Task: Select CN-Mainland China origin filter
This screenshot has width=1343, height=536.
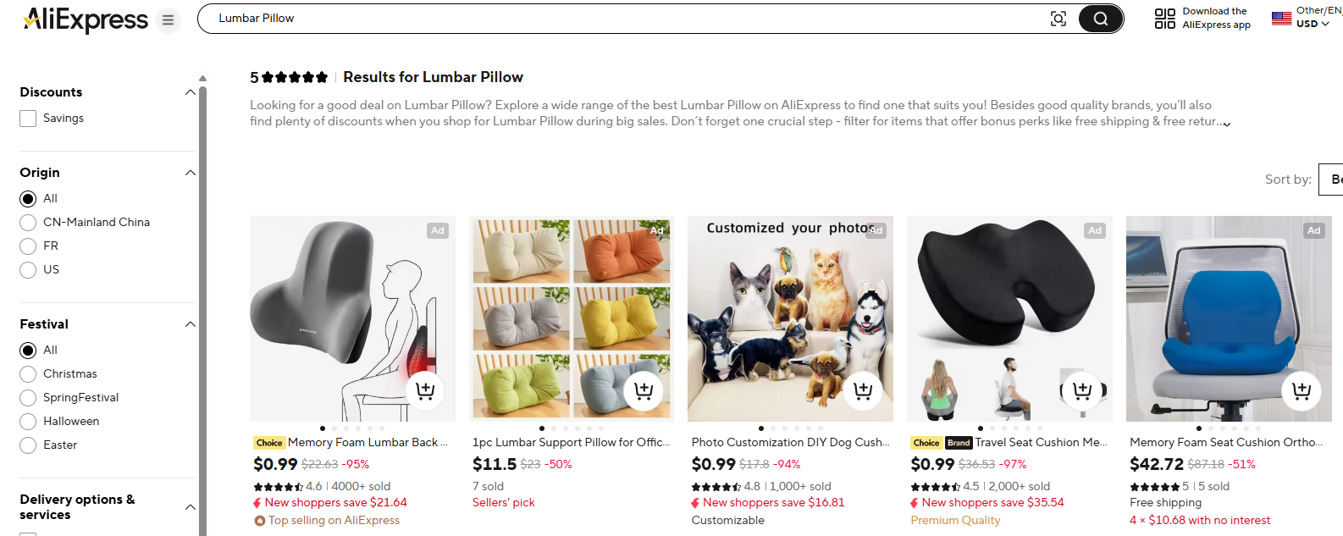Action: pos(27,222)
